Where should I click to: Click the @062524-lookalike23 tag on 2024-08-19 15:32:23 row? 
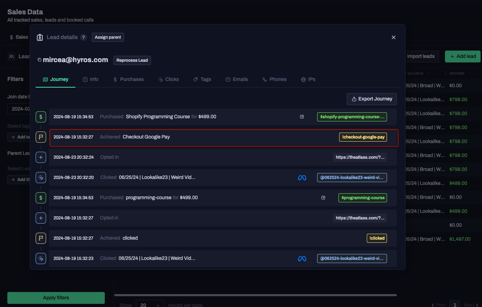pos(352,259)
